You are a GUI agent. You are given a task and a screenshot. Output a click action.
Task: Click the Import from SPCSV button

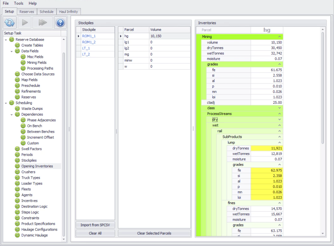tap(95, 225)
